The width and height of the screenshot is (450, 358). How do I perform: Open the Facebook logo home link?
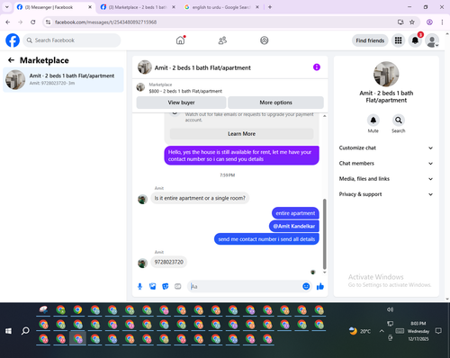tap(13, 40)
